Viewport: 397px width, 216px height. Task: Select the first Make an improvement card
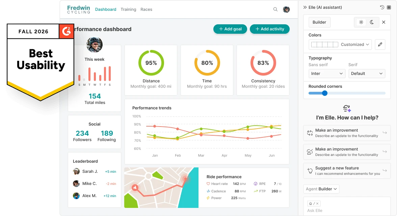click(347, 133)
